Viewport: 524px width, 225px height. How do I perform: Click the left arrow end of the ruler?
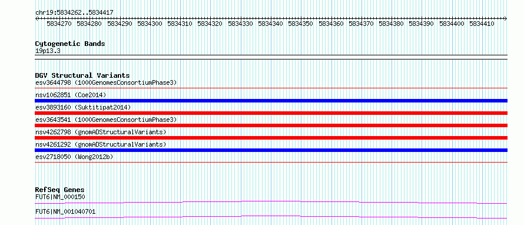[37, 18]
